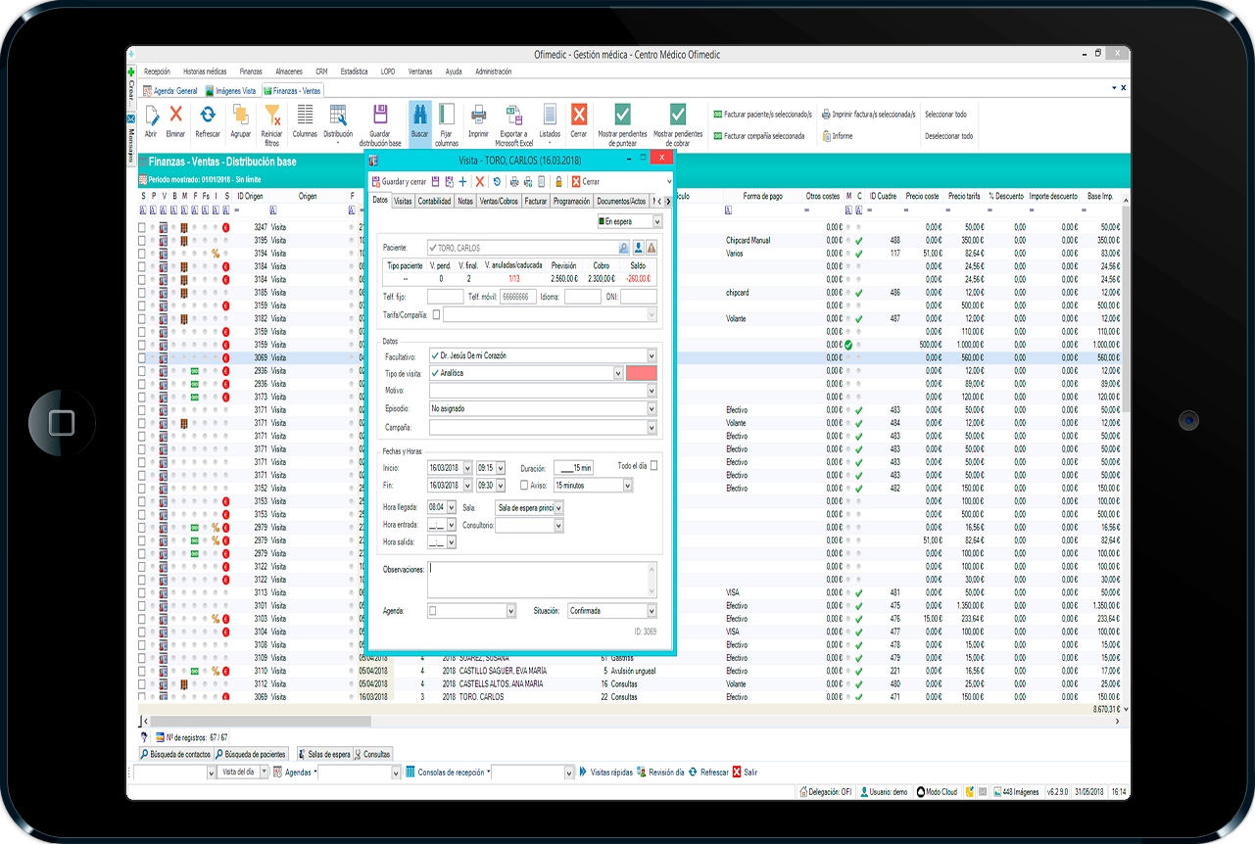This screenshot has width=1255, height=844.
Task: Click the Refrescar toolbar icon
Action: [208, 116]
